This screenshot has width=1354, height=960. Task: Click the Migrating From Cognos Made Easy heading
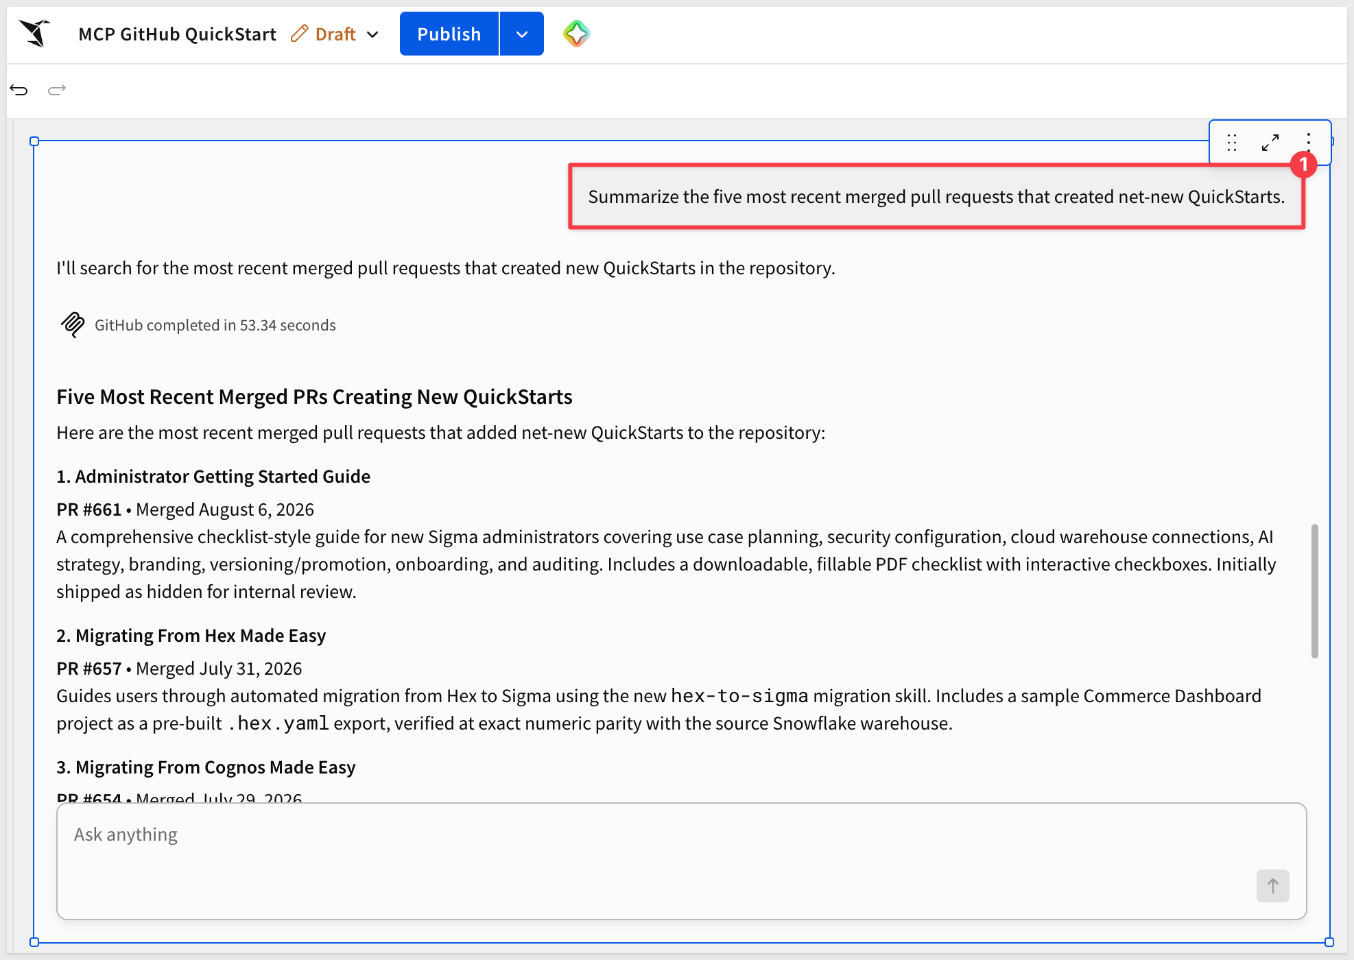(206, 767)
